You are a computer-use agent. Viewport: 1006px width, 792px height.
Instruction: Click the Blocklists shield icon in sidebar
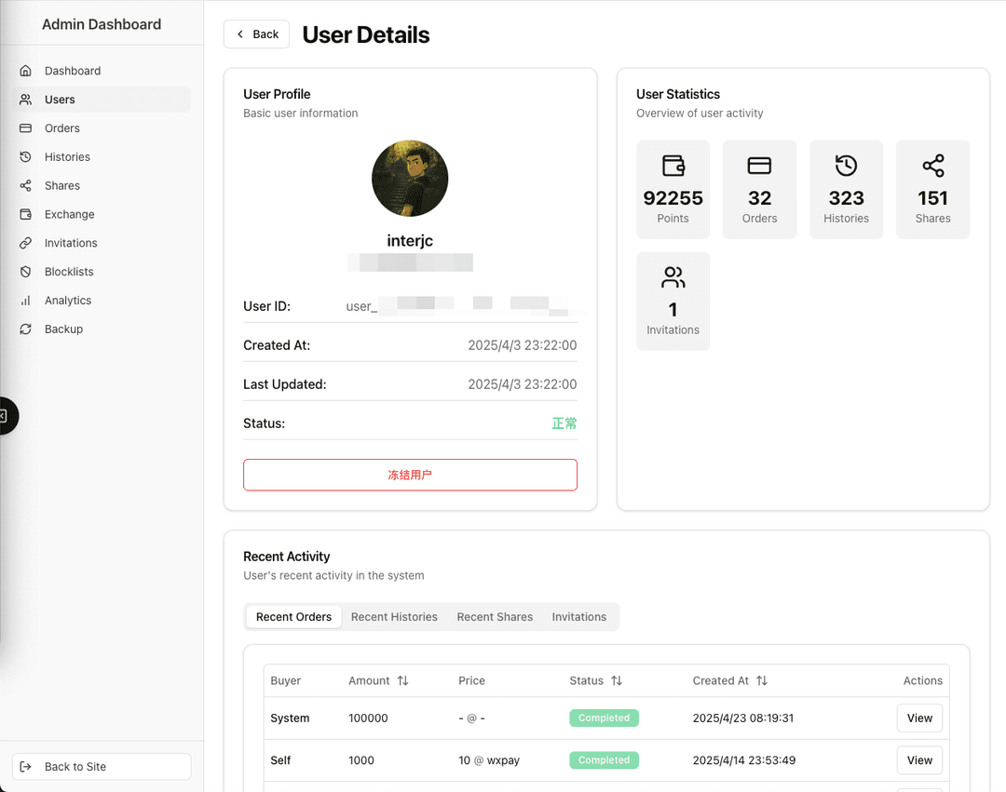click(x=26, y=272)
